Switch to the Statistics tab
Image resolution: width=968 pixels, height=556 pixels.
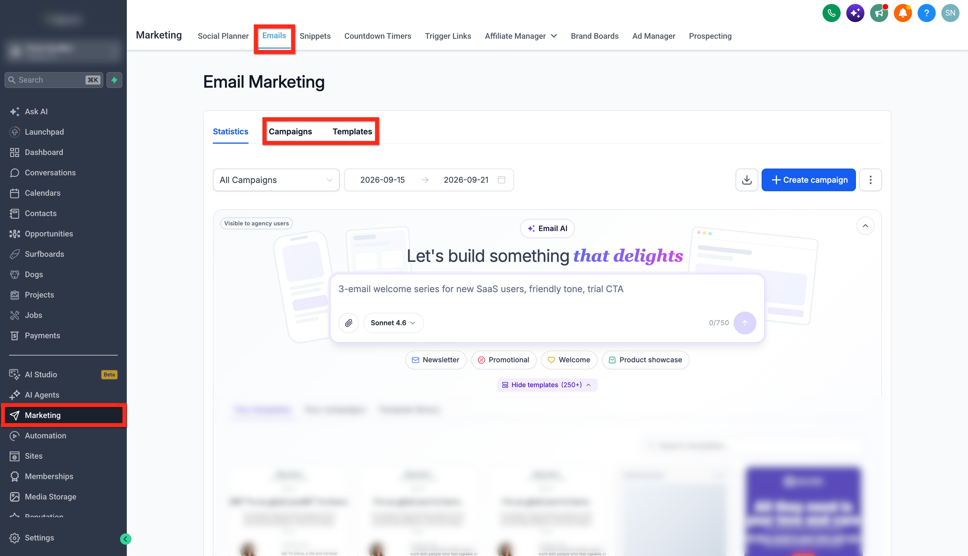(x=230, y=131)
